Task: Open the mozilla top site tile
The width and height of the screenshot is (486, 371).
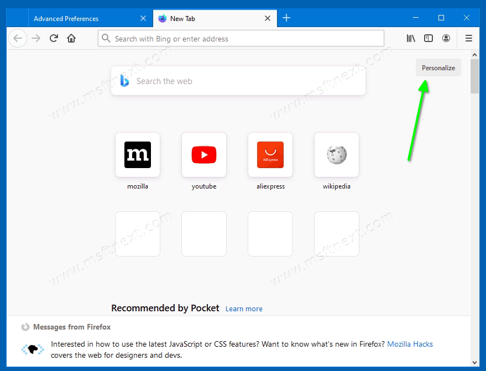Action: pyautogui.click(x=138, y=155)
